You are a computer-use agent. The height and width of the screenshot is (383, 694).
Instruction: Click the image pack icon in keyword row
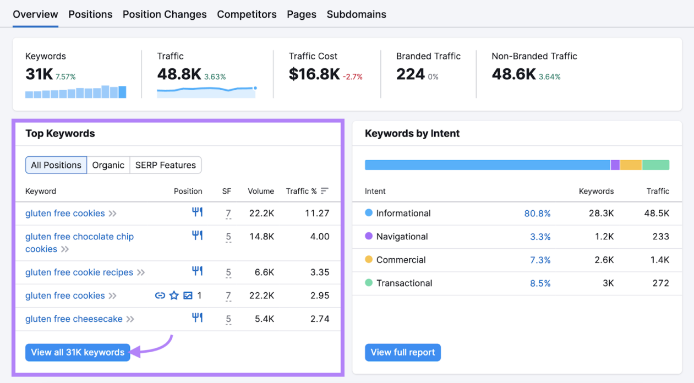click(188, 296)
